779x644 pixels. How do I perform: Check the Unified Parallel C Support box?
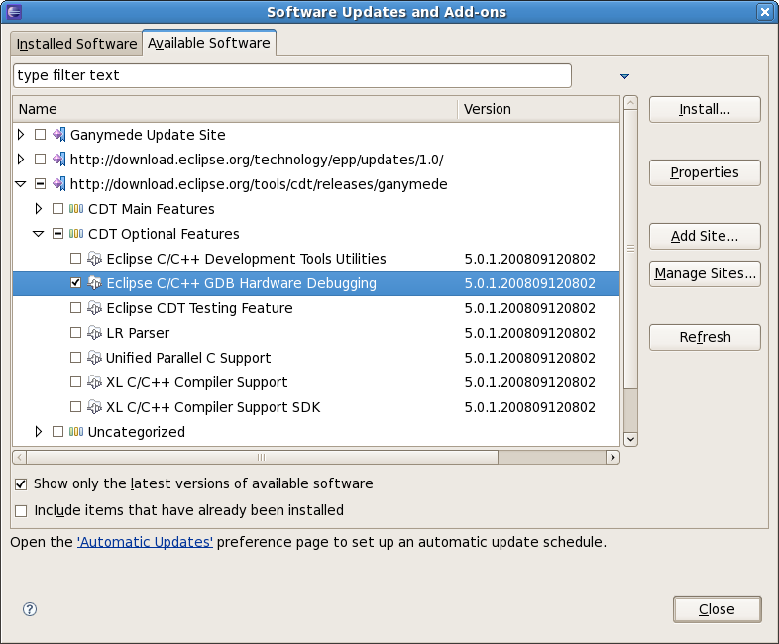point(75,358)
